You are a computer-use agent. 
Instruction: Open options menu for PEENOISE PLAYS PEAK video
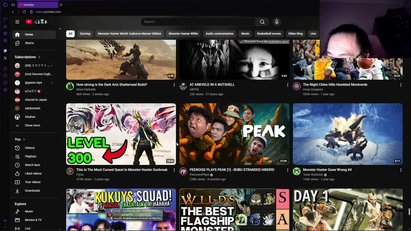click(x=287, y=170)
